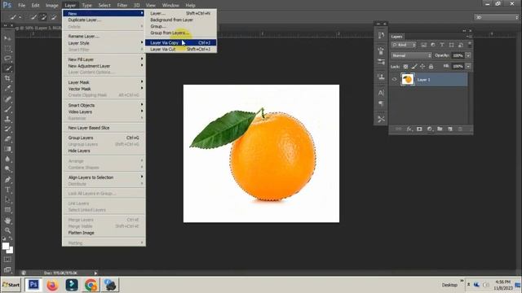
Task: Set the background color swatch
Action: pyautogui.click(x=11, y=251)
